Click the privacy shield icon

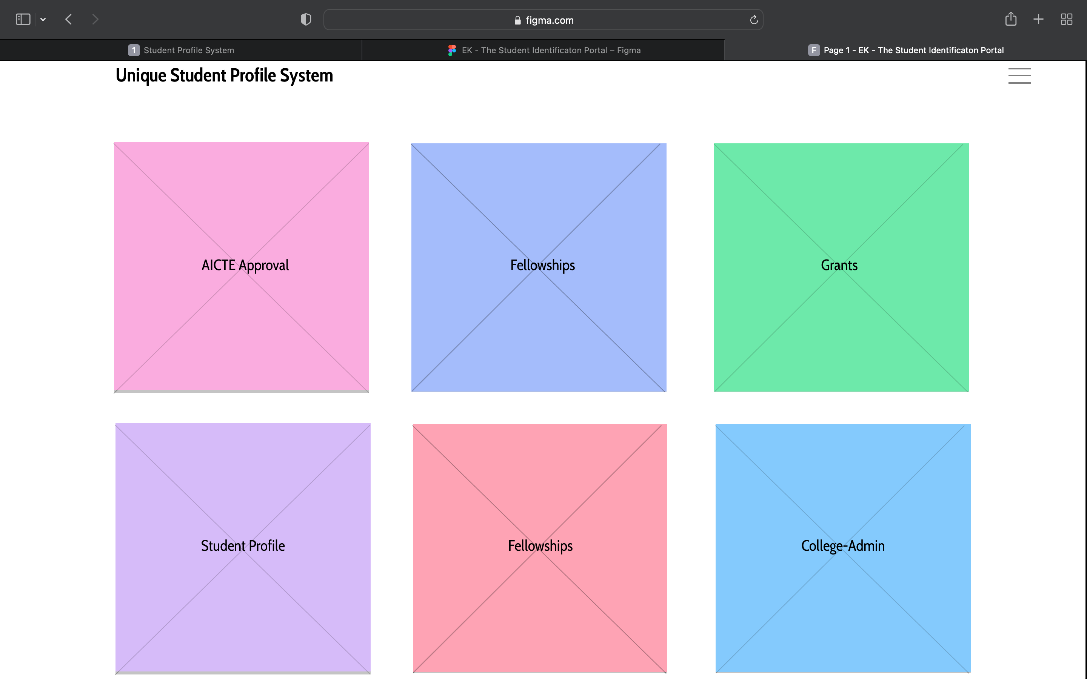[x=306, y=19]
